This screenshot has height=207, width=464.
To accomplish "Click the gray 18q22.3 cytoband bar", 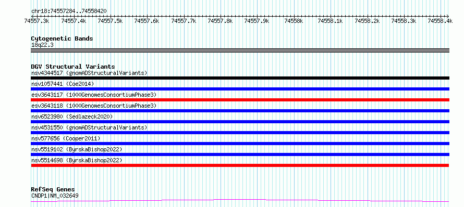I will 240,50.
